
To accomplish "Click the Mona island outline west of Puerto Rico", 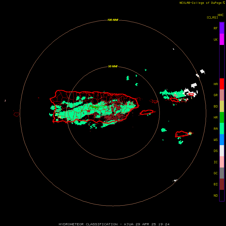I will (x=17, y=115).
